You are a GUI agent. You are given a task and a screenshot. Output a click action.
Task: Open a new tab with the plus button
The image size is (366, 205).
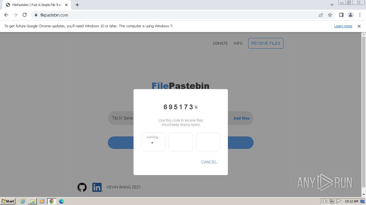77,5
